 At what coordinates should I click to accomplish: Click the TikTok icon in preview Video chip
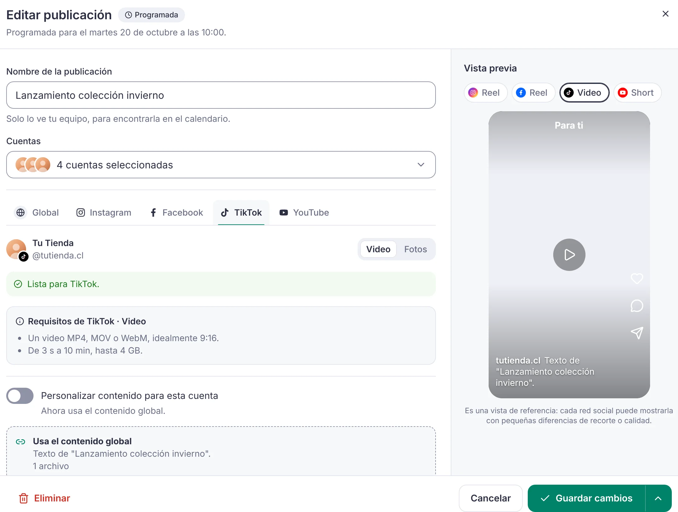[568, 93]
